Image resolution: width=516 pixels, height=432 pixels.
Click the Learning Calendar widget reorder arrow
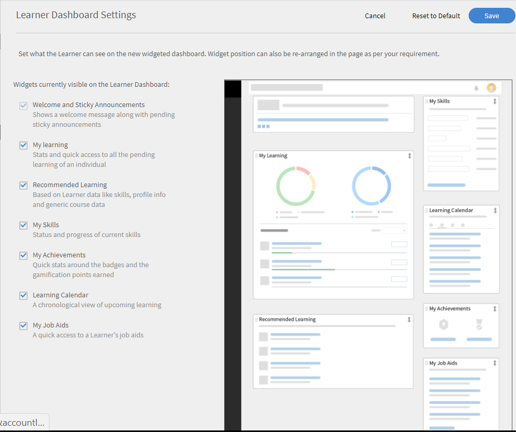coord(495,211)
